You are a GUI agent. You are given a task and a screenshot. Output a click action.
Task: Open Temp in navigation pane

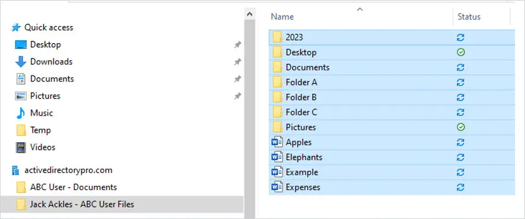pyautogui.click(x=40, y=130)
